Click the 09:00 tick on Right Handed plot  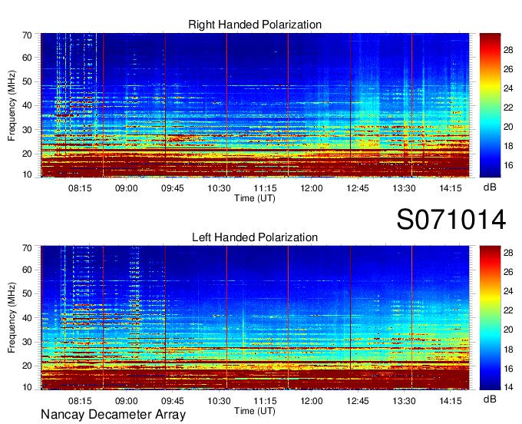126,188
